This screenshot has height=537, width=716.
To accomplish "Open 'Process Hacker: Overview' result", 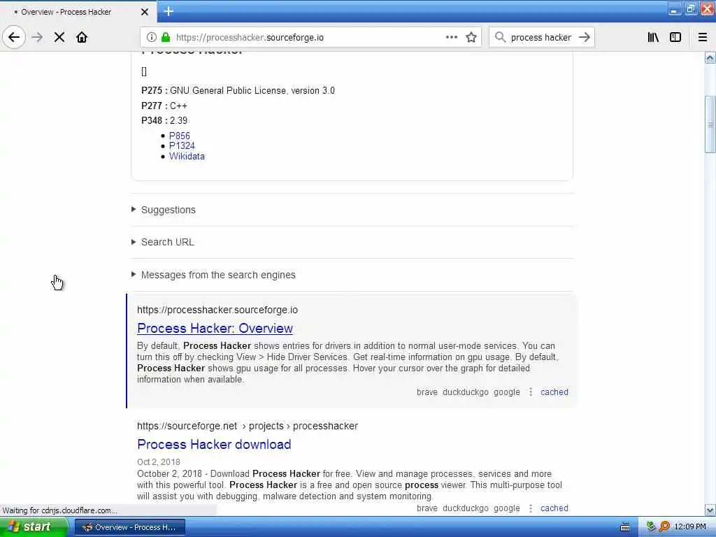I will click(x=215, y=329).
